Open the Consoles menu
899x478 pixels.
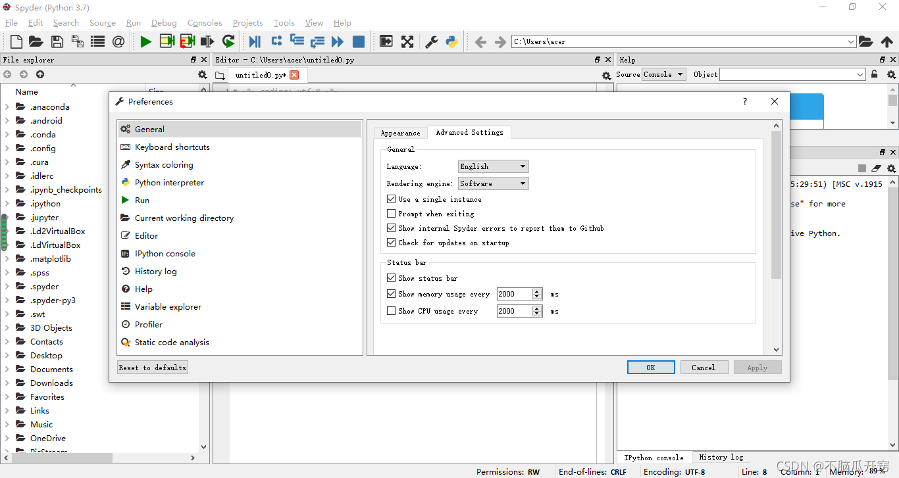(x=205, y=22)
